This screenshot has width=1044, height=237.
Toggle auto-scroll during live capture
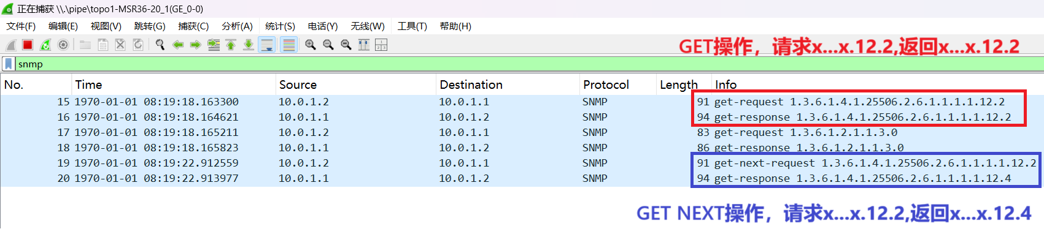(268, 45)
